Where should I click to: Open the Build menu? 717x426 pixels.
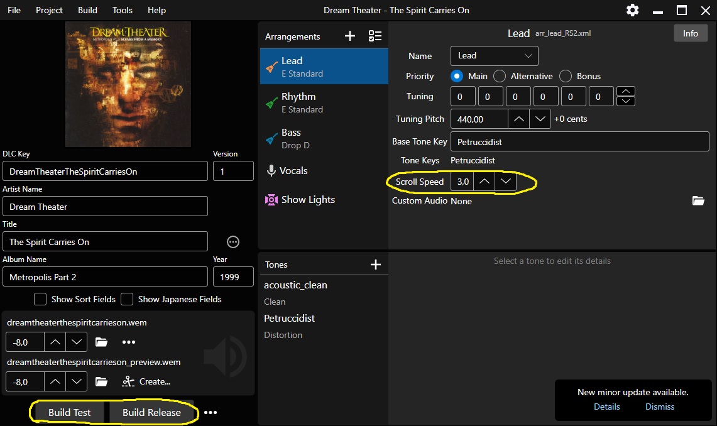pos(87,10)
